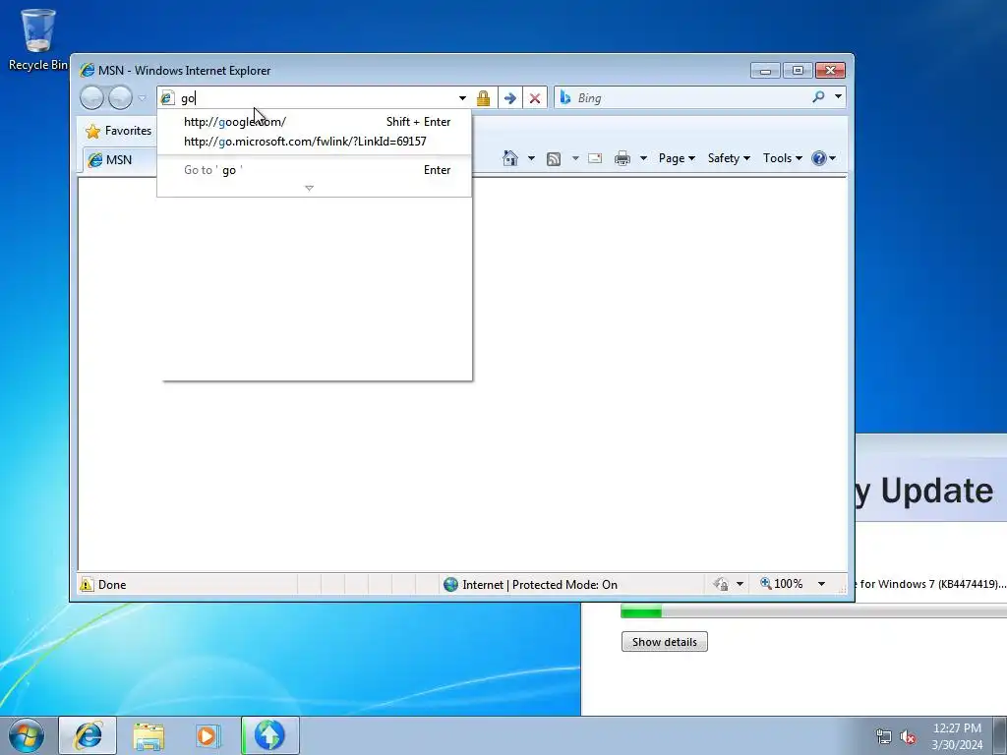
Task: Click the search magnifier icon
Action: coord(818,97)
